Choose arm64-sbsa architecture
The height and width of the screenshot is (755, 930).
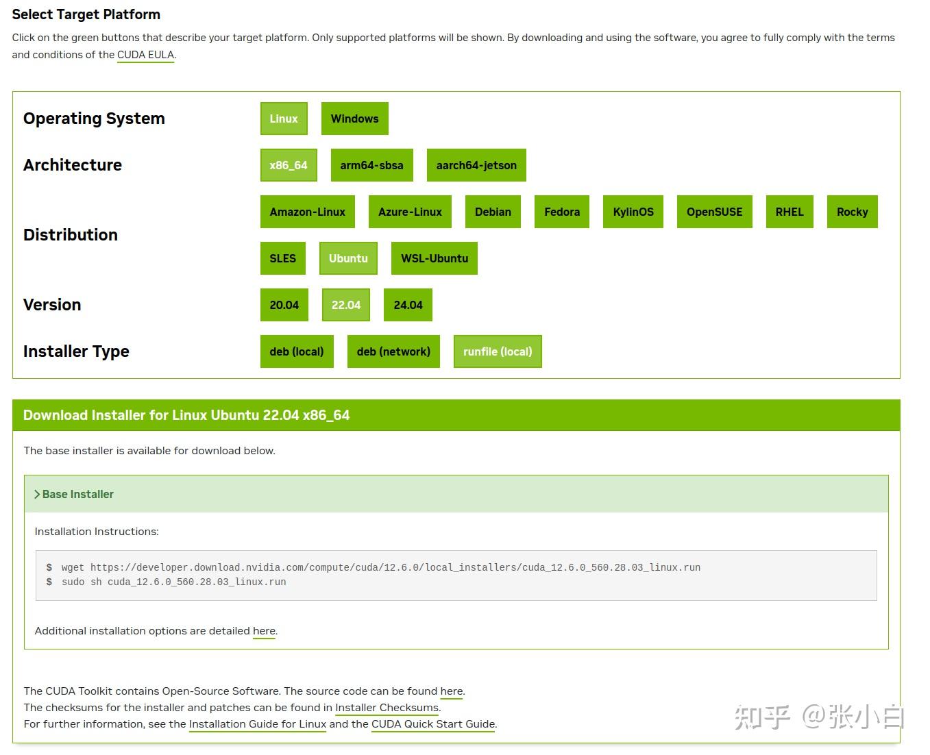(372, 165)
